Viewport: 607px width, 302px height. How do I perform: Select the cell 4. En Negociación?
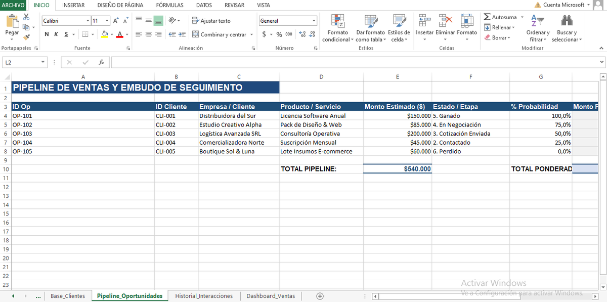coord(471,124)
